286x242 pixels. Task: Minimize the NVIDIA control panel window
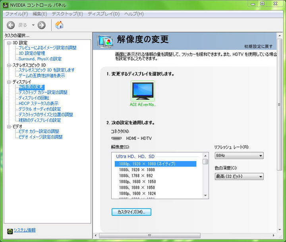(253, 4)
